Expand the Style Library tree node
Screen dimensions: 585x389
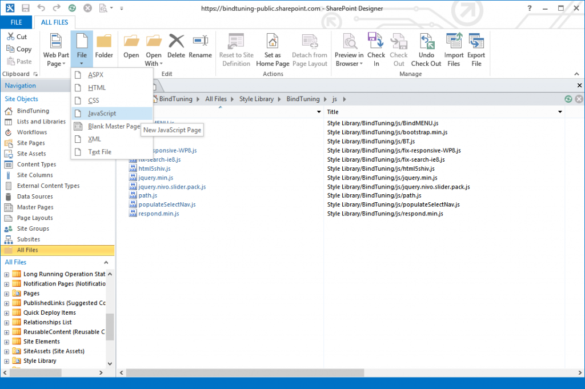7,361
